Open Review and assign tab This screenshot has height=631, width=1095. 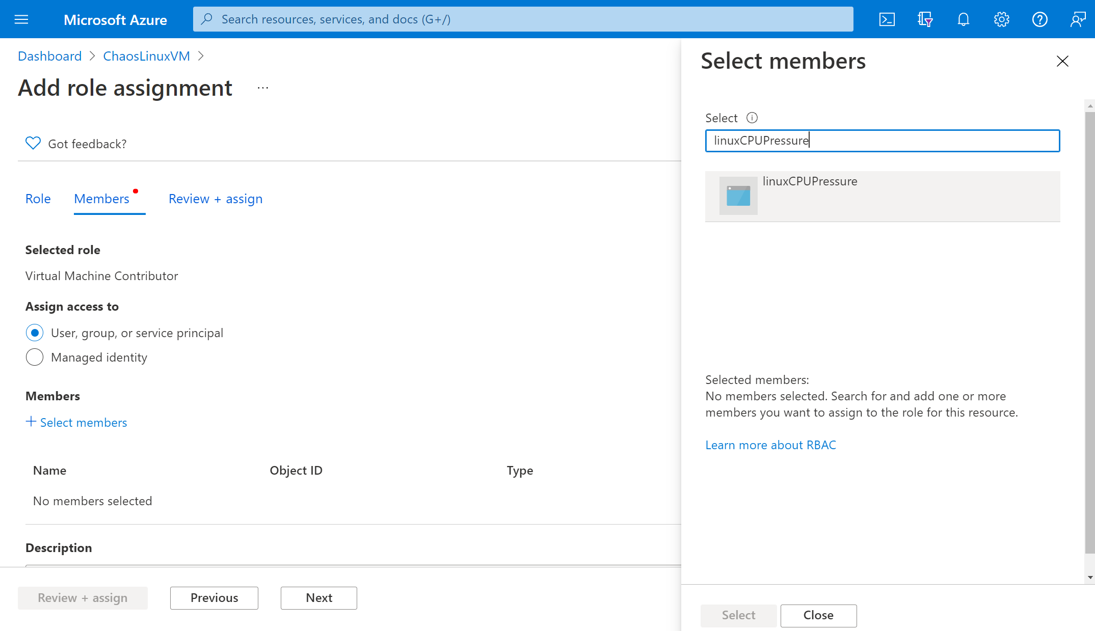[215, 199]
